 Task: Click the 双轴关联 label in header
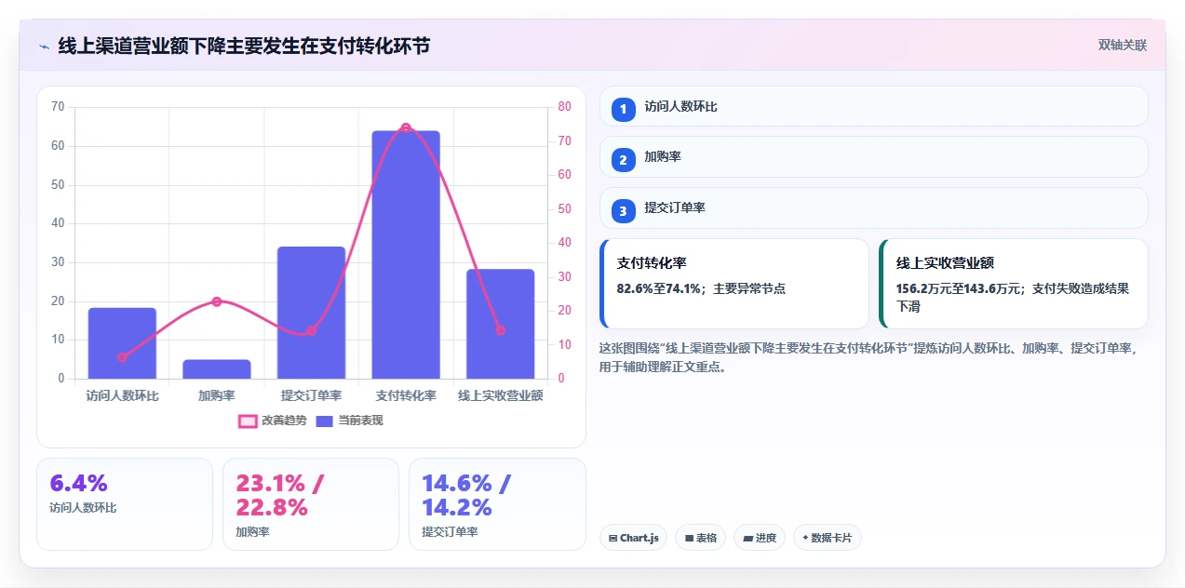click(1122, 45)
